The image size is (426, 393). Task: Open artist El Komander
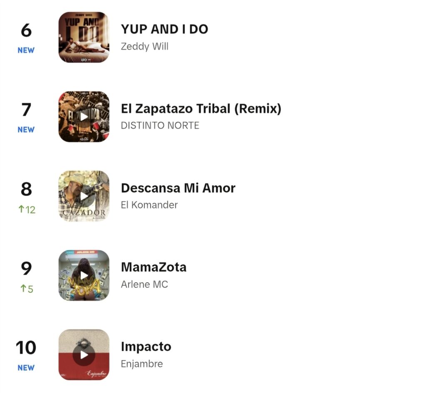point(149,205)
